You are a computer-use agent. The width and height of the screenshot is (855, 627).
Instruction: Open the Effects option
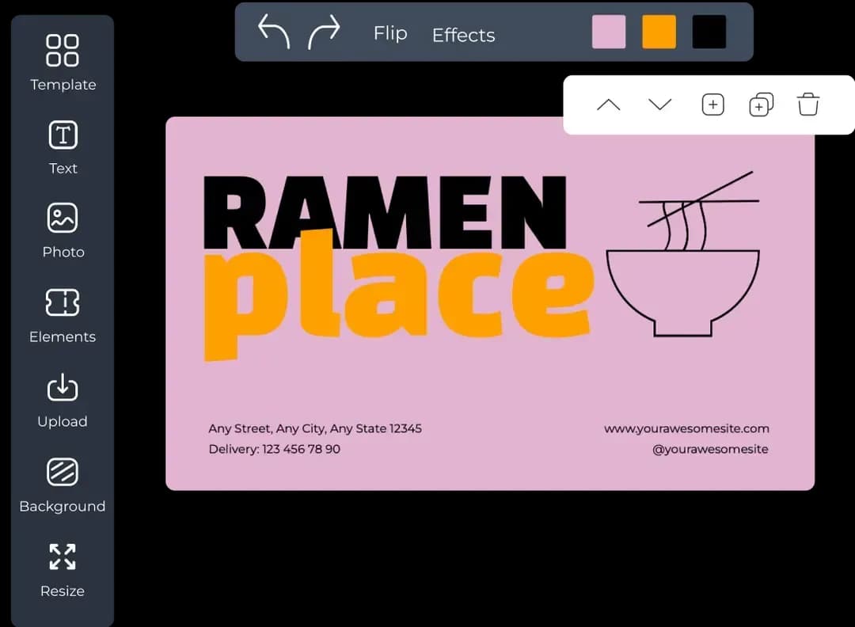click(x=463, y=35)
